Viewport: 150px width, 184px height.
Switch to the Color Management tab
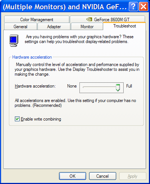[x=37, y=19]
